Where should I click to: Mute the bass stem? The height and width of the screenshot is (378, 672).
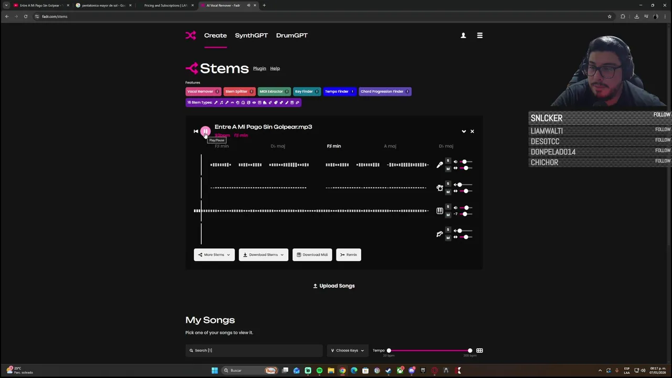click(x=448, y=237)
